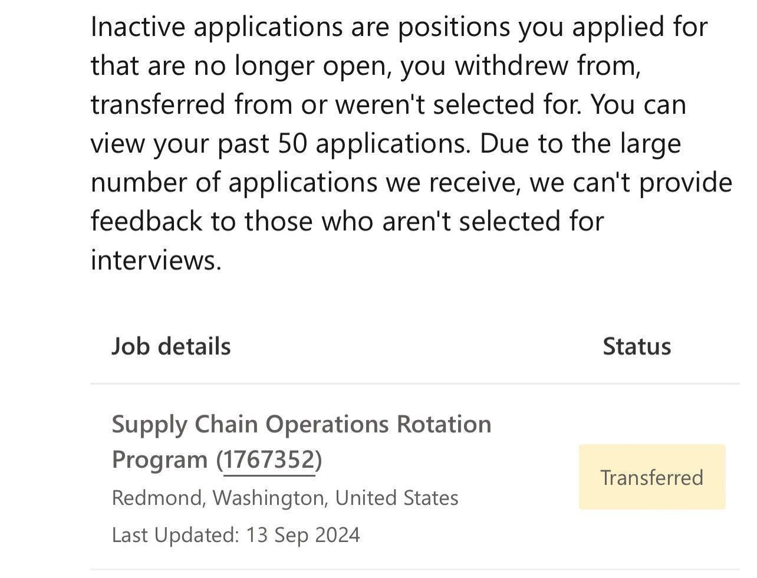Click the Status column header
The height and width of the screenshot is (578, 757).
pos(637,346)
